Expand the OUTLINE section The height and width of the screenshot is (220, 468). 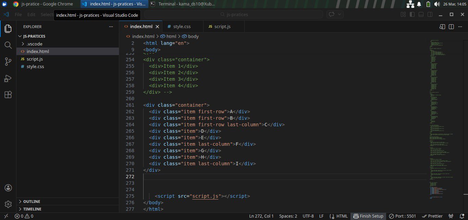tap(32, 202)
